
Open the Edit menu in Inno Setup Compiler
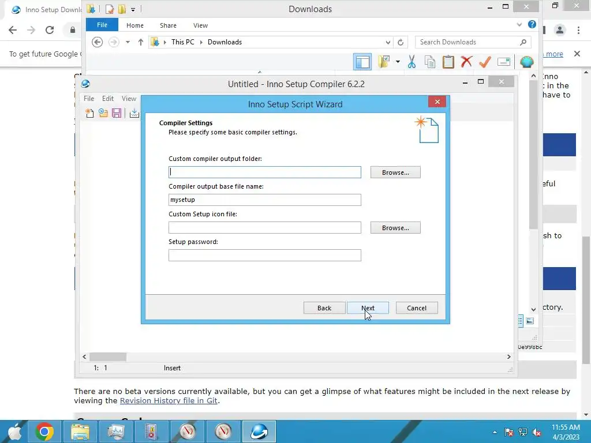click(x=108, y=98)
